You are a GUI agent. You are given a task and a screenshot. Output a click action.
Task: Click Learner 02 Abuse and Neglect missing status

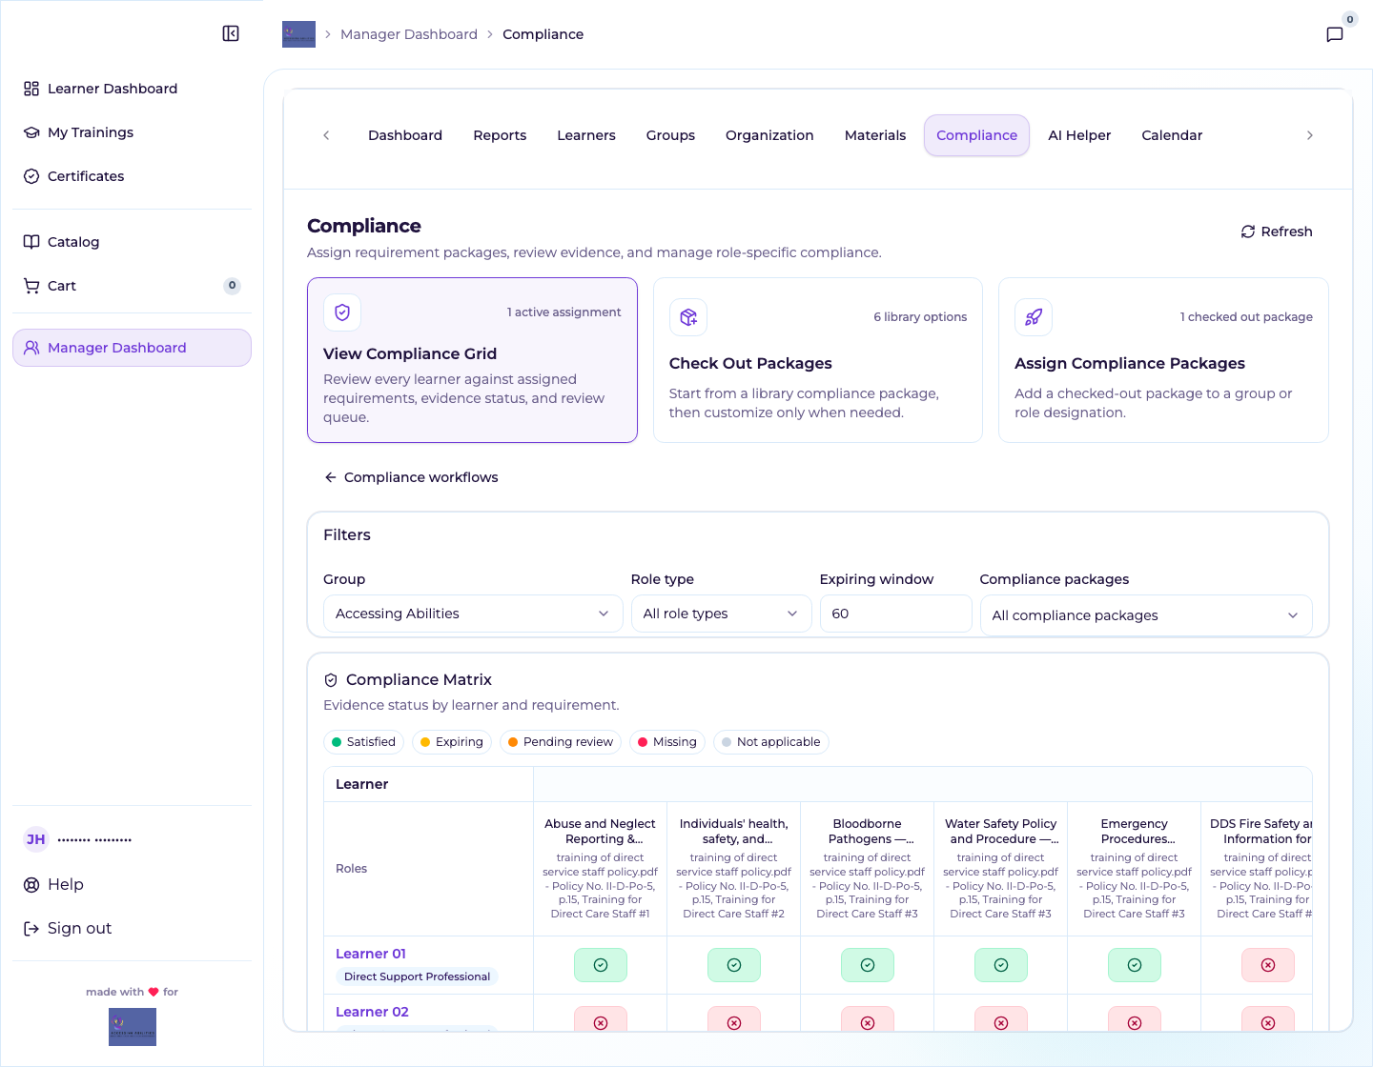601,1019
